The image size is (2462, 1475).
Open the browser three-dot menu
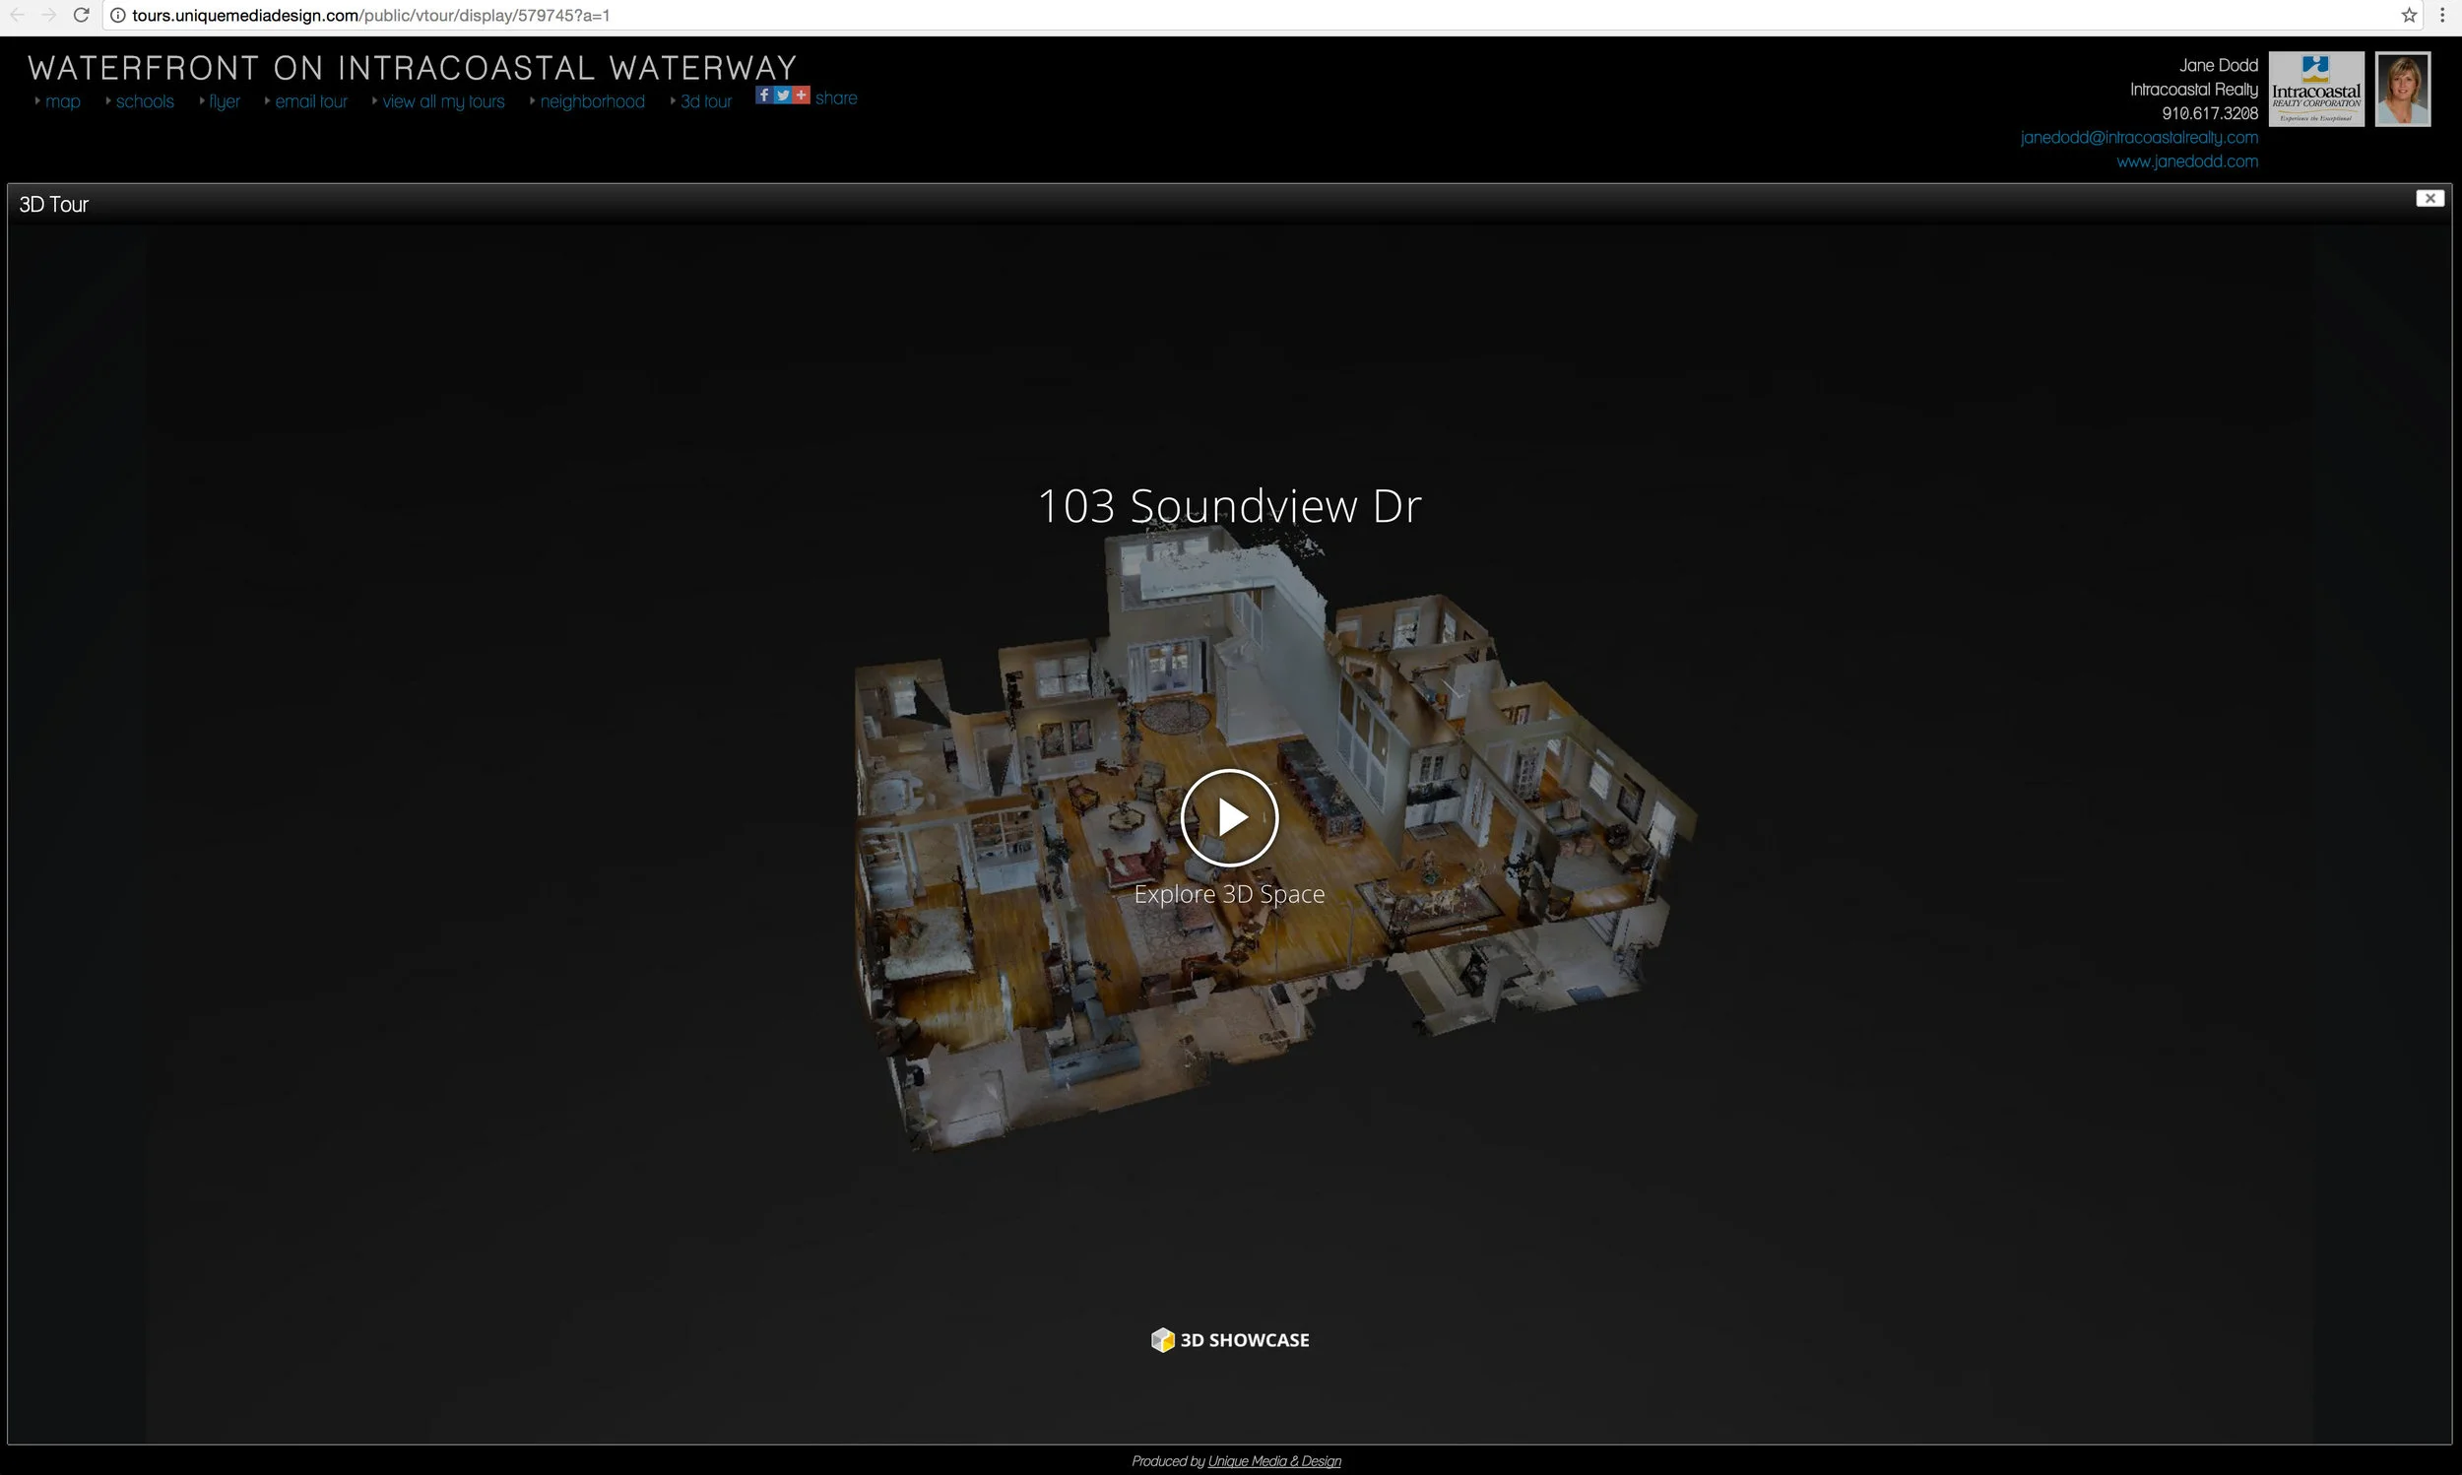[x=2442, y=15]
